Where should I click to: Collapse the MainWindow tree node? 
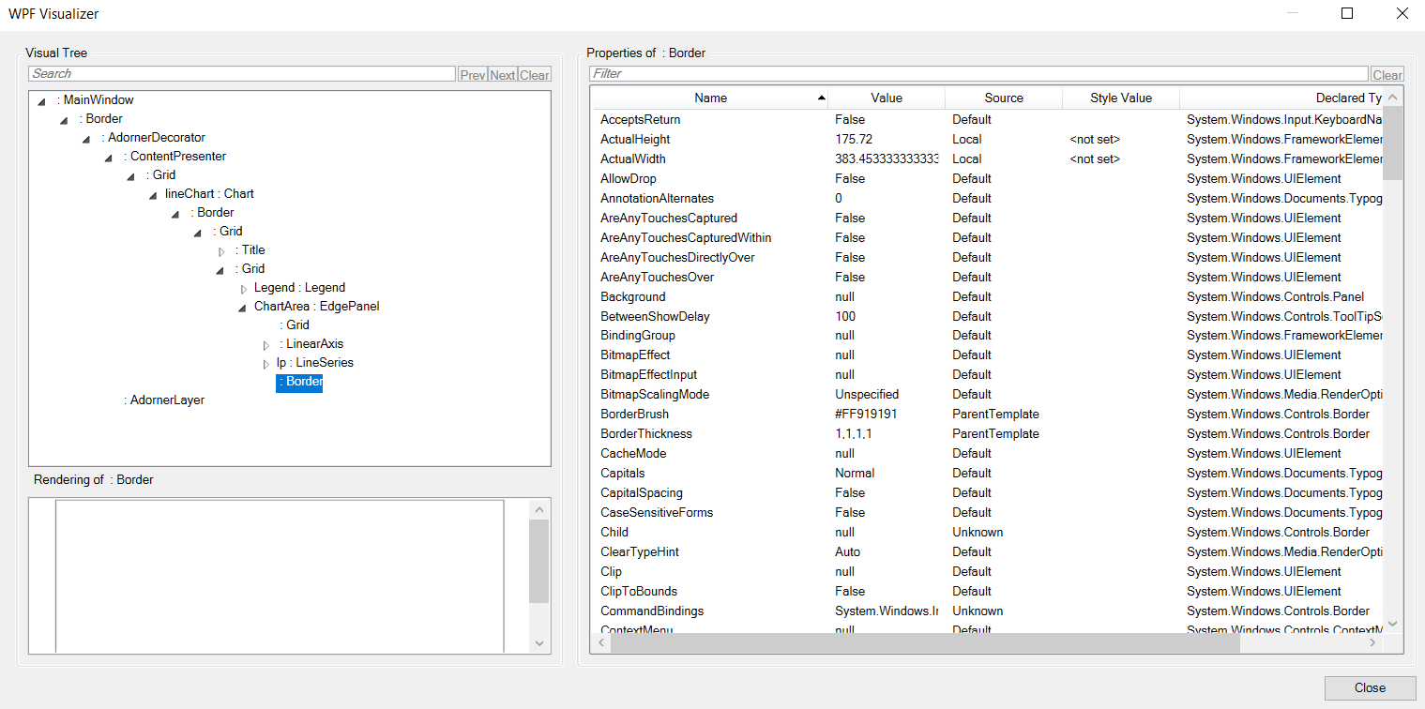pyautogui.click(x=41, y=101)
